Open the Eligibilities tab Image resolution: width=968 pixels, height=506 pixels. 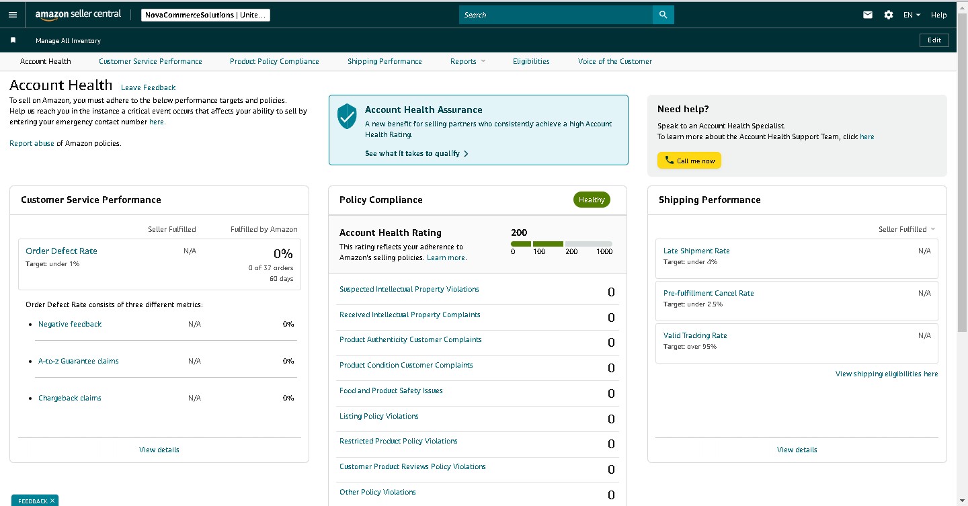coord(531,61)
